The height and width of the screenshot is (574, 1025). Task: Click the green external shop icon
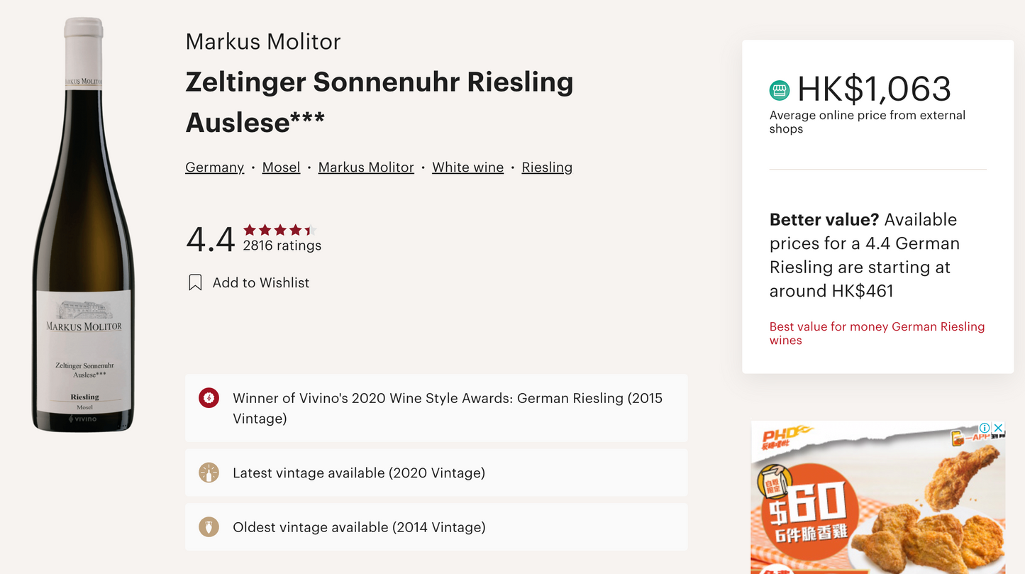click(x=780, y=90)
